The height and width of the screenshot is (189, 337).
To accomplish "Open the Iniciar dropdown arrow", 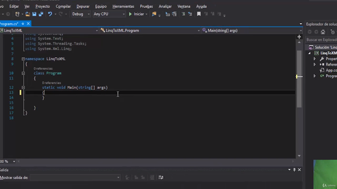I will pos(146,14).
